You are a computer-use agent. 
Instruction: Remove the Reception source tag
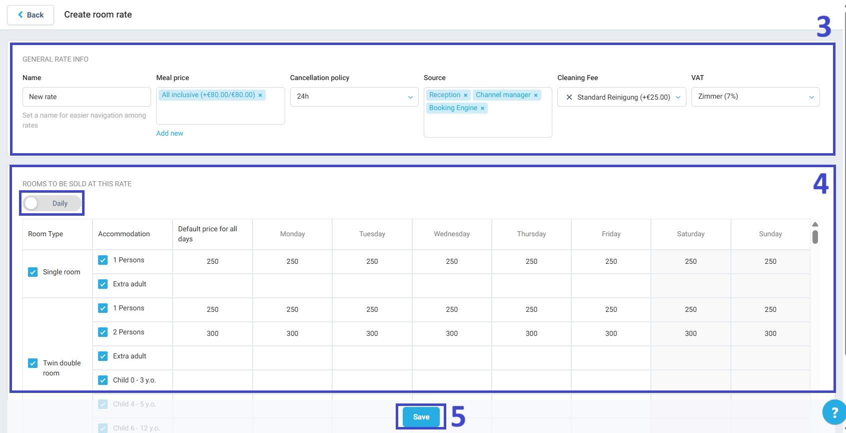click(x=465, y=95)
